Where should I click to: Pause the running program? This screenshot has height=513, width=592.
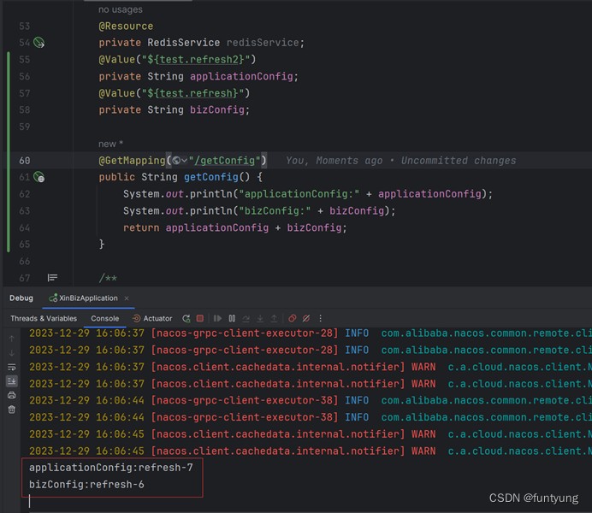click(232, 318)
